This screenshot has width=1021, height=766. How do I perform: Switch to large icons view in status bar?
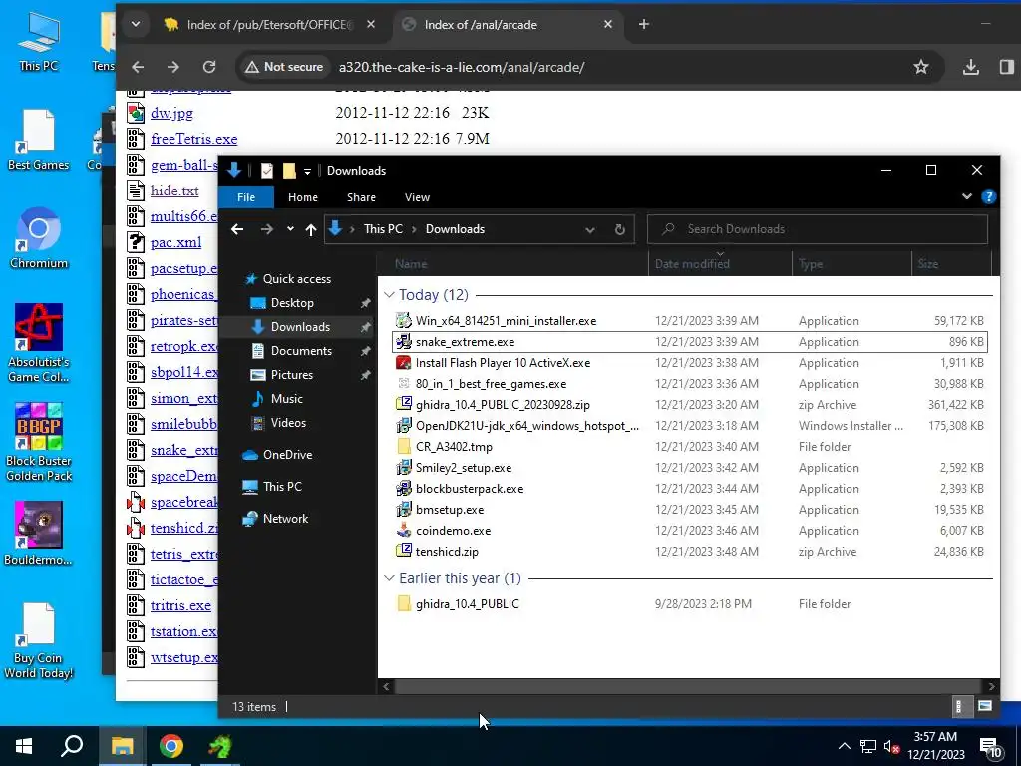point(984,706)
